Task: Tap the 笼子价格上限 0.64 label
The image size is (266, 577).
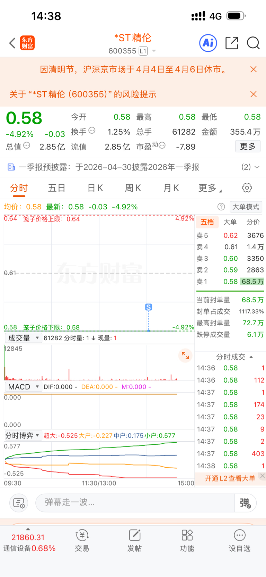Action: click(x=52, y=219)
